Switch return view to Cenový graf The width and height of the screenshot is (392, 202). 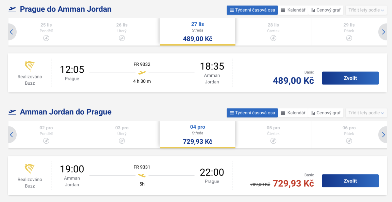pyautogui.click(x=326, y=113)
